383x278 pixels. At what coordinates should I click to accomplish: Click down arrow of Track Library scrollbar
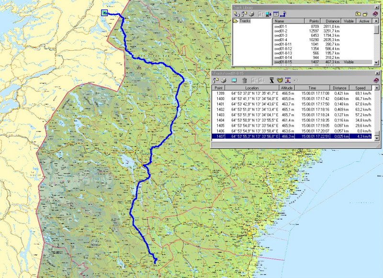point(377,62)
